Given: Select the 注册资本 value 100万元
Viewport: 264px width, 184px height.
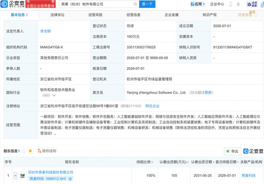Looking at the screenshot, I should [133, 37].
